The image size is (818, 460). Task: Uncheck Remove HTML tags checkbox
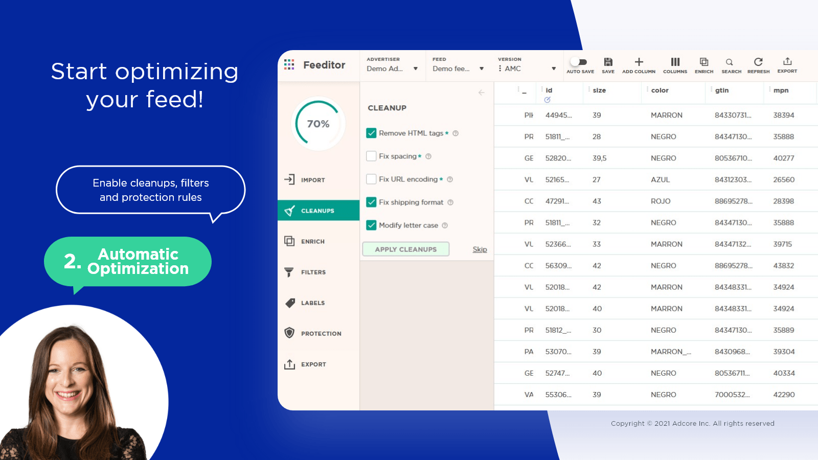tap(372, 133)
